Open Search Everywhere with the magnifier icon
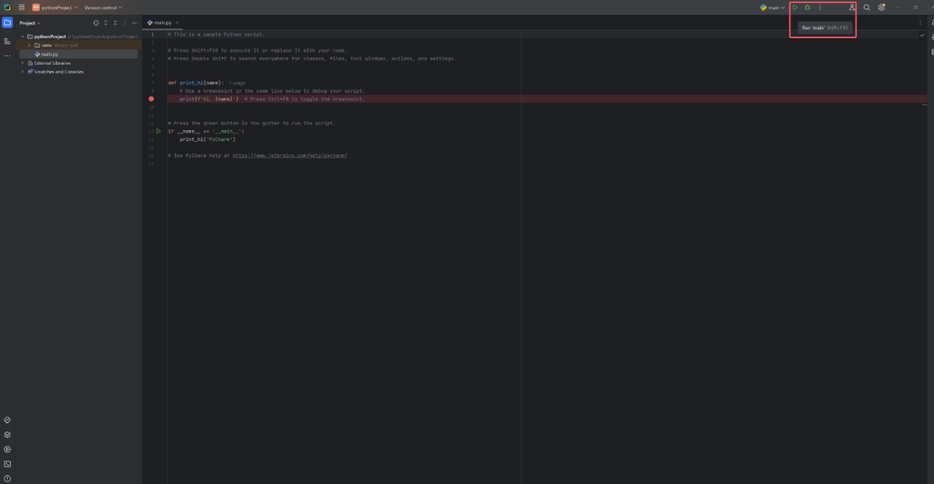This screenshot has width=934, height=484. (866, 8)
